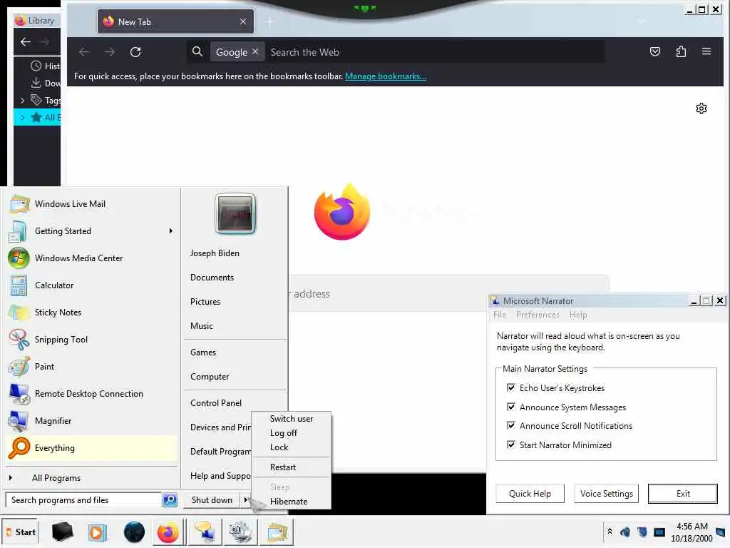Toggle Announce System Messages checkbox
This screenshot has width=730, height=548.
coord(510,407)
